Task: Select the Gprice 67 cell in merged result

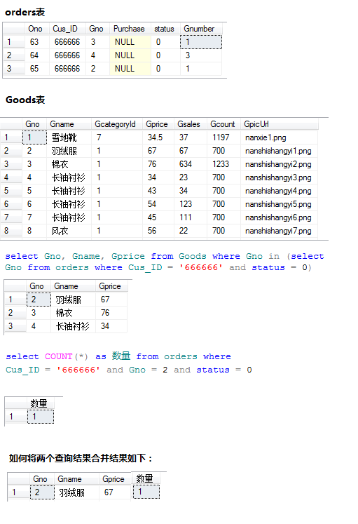Action: point(115,492)
